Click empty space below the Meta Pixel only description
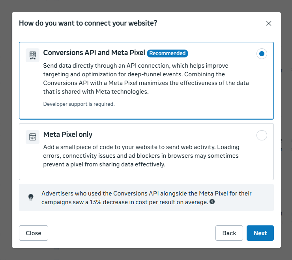Viewport: 292px width, 260px height. [x=146, y=174]
